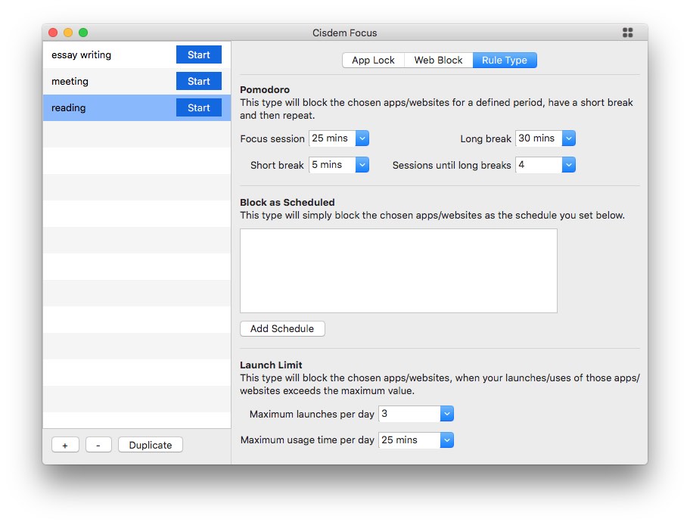
Task: Select the meeting list row
Action: (137, 81)
